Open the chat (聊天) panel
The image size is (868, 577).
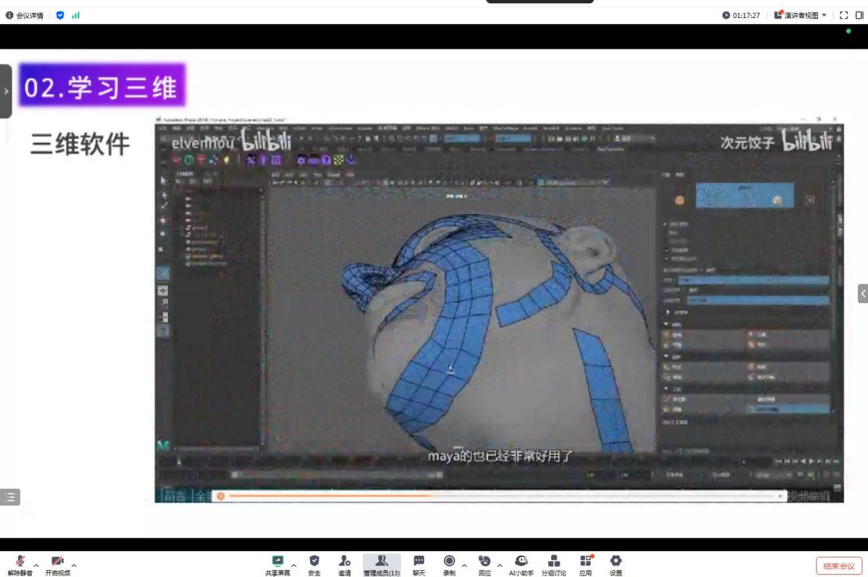pyautogui.click(x=419, y=564)
